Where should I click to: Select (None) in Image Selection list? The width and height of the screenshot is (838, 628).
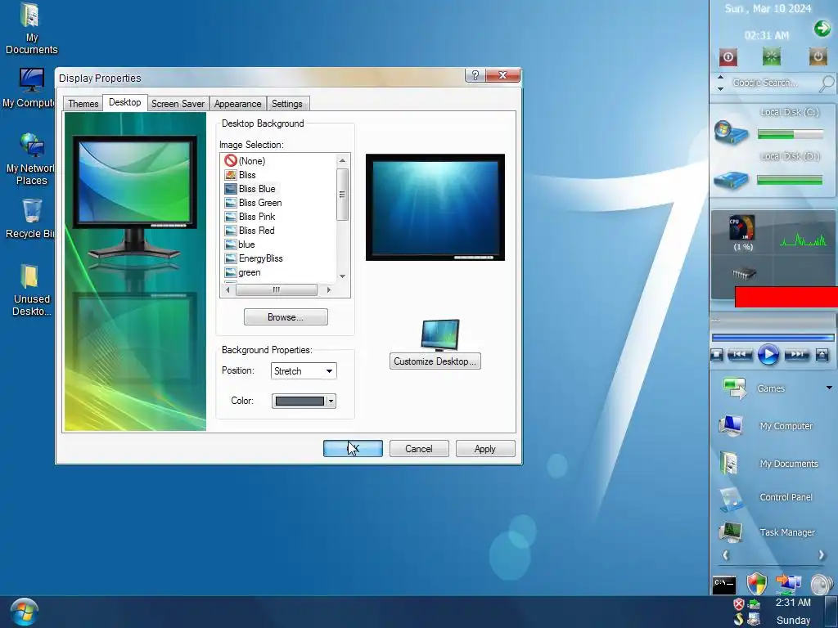[245, 161]
